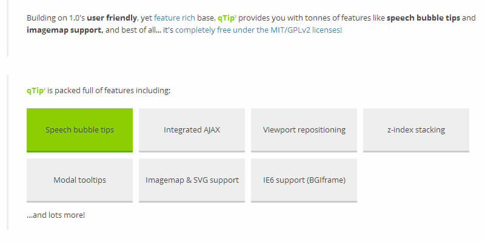Screen dimensions: 485x242
Task: Click green qTip² text in the intro paragraph
Action: click(x=227, y=18)
